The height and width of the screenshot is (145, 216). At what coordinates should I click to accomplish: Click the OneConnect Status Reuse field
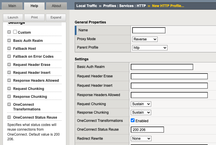coord(147,130)
